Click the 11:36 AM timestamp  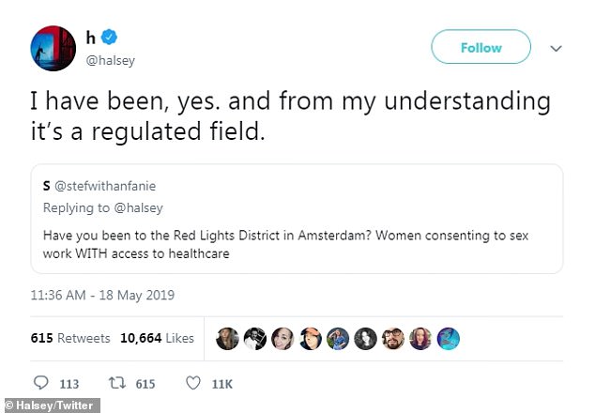(103, 294)
